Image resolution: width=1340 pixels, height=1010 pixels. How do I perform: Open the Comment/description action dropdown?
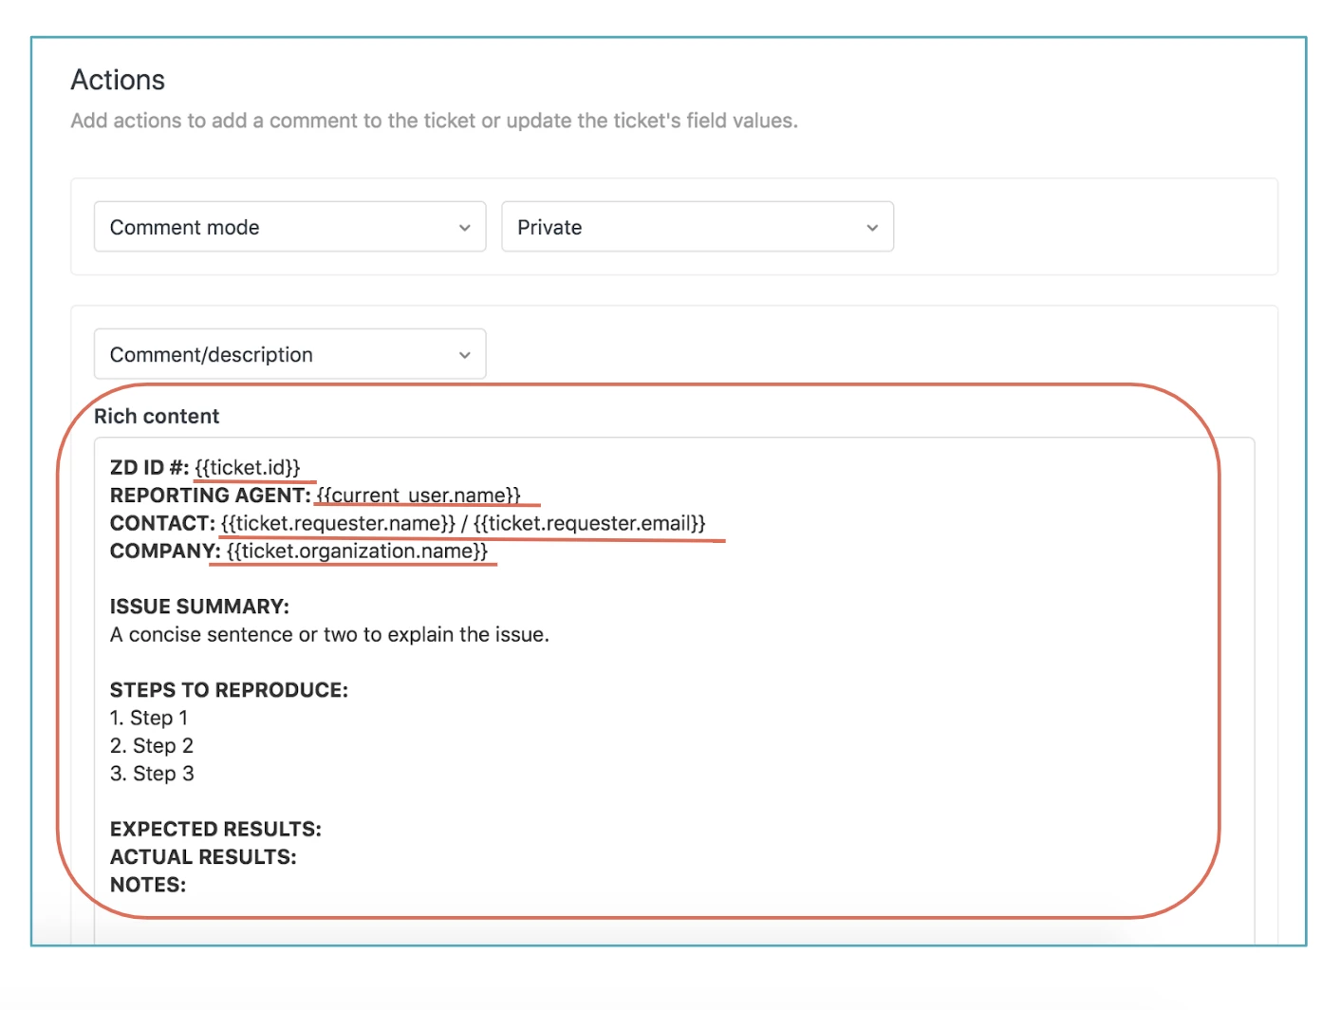[x=289, y=354]
